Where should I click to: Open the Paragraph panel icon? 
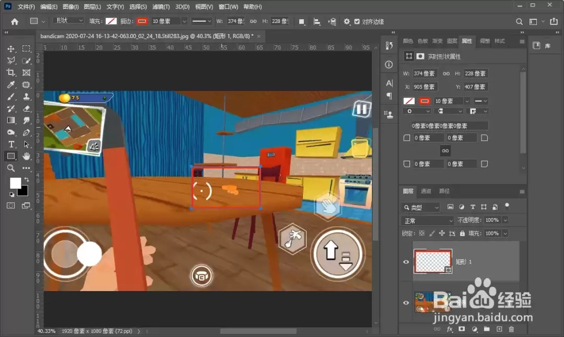tap(389, 96)
